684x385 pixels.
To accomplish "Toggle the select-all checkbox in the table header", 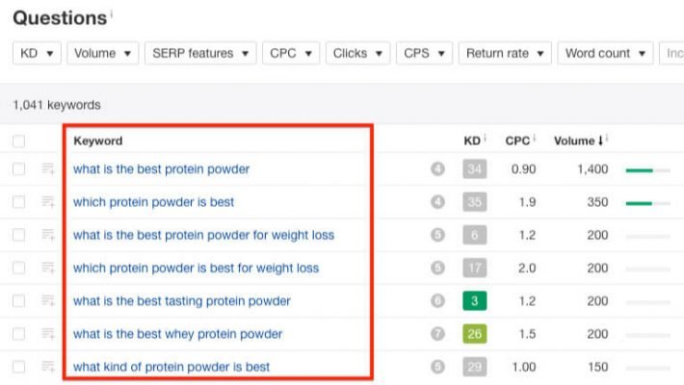I will point(19,141).
